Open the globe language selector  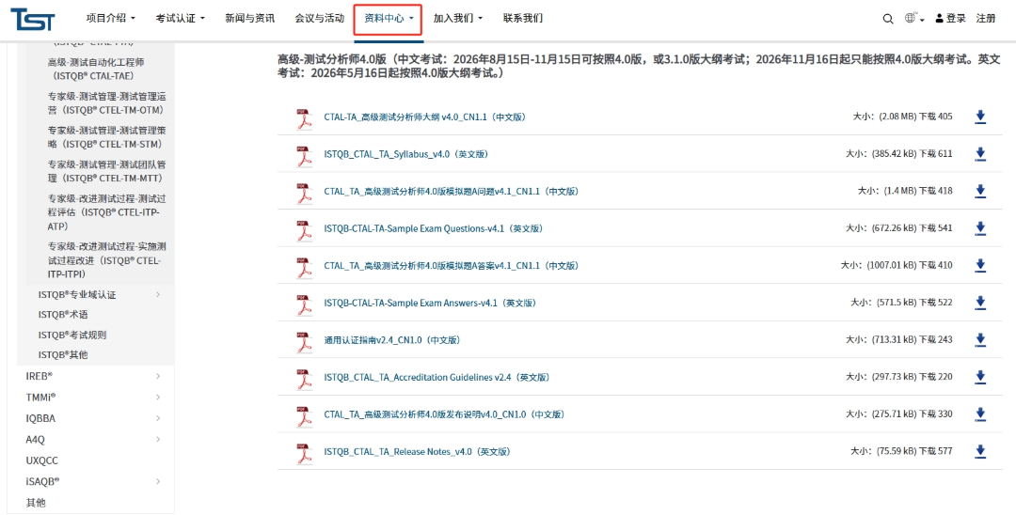tap(911, 19)
